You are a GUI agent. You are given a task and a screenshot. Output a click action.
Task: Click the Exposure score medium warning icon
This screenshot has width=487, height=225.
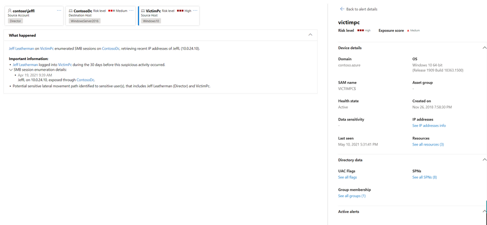[408, 30]
